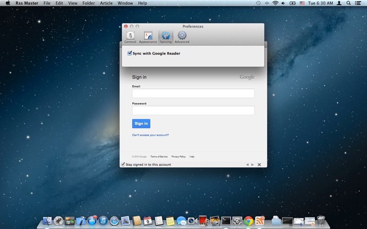Click the volume icon in menu bar

[x=283, y=3]
